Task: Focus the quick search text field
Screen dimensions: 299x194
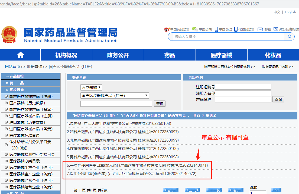Action: pos(116,104)
